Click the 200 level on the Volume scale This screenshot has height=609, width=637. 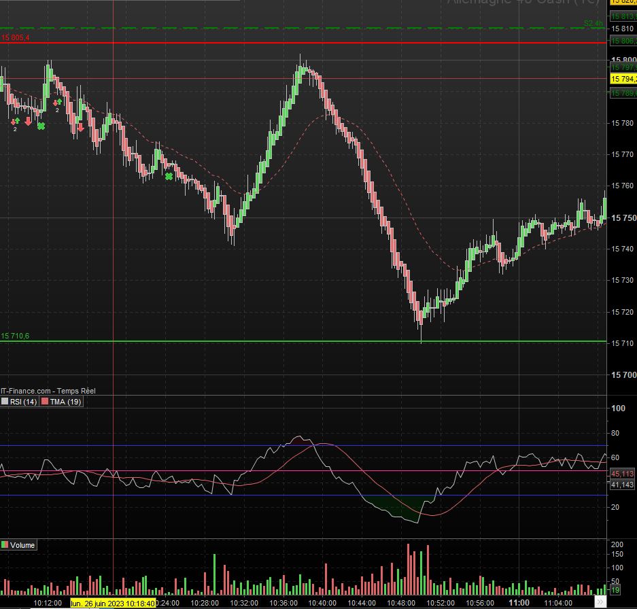tap(617, 544)
